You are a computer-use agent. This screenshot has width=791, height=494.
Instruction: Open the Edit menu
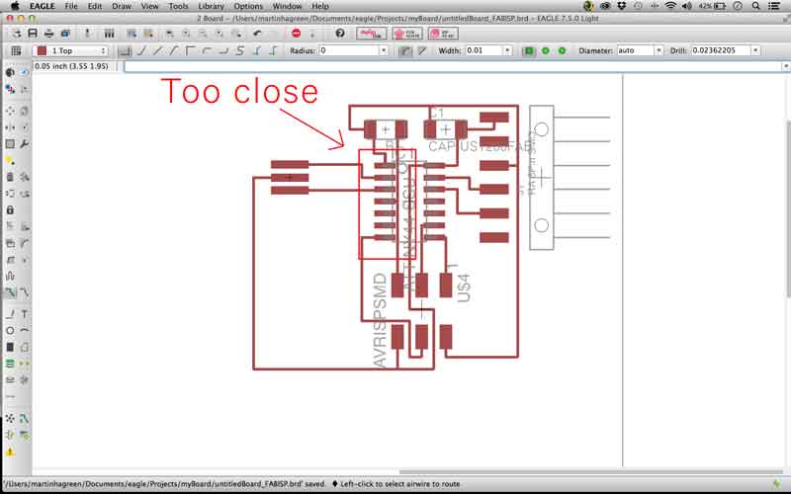point(95,6)
